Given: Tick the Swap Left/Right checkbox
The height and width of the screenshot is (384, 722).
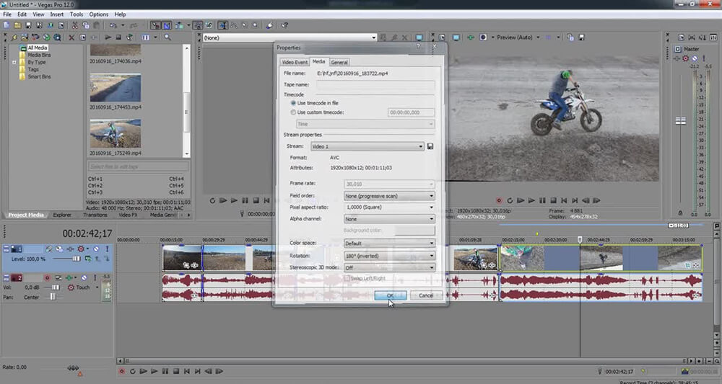Looking at the screenshot, I should 347,278.
